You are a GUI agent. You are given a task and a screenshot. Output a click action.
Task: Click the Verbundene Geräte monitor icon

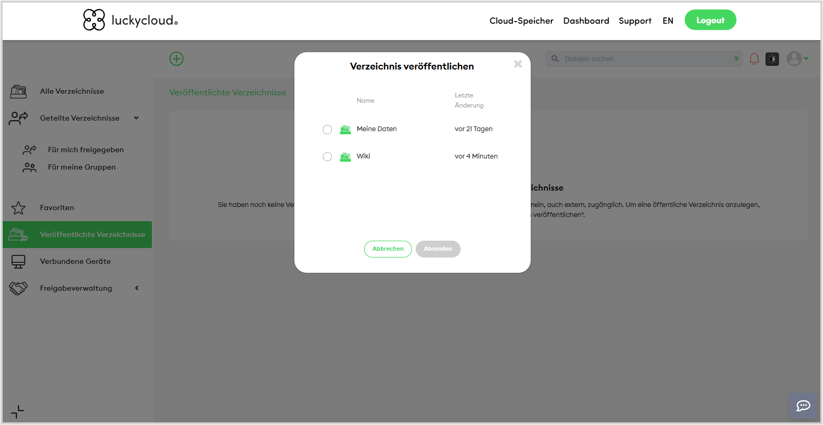coord(18,261)
